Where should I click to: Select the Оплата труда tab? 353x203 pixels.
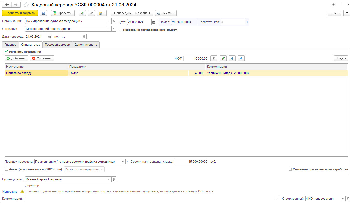coord(31,45)
